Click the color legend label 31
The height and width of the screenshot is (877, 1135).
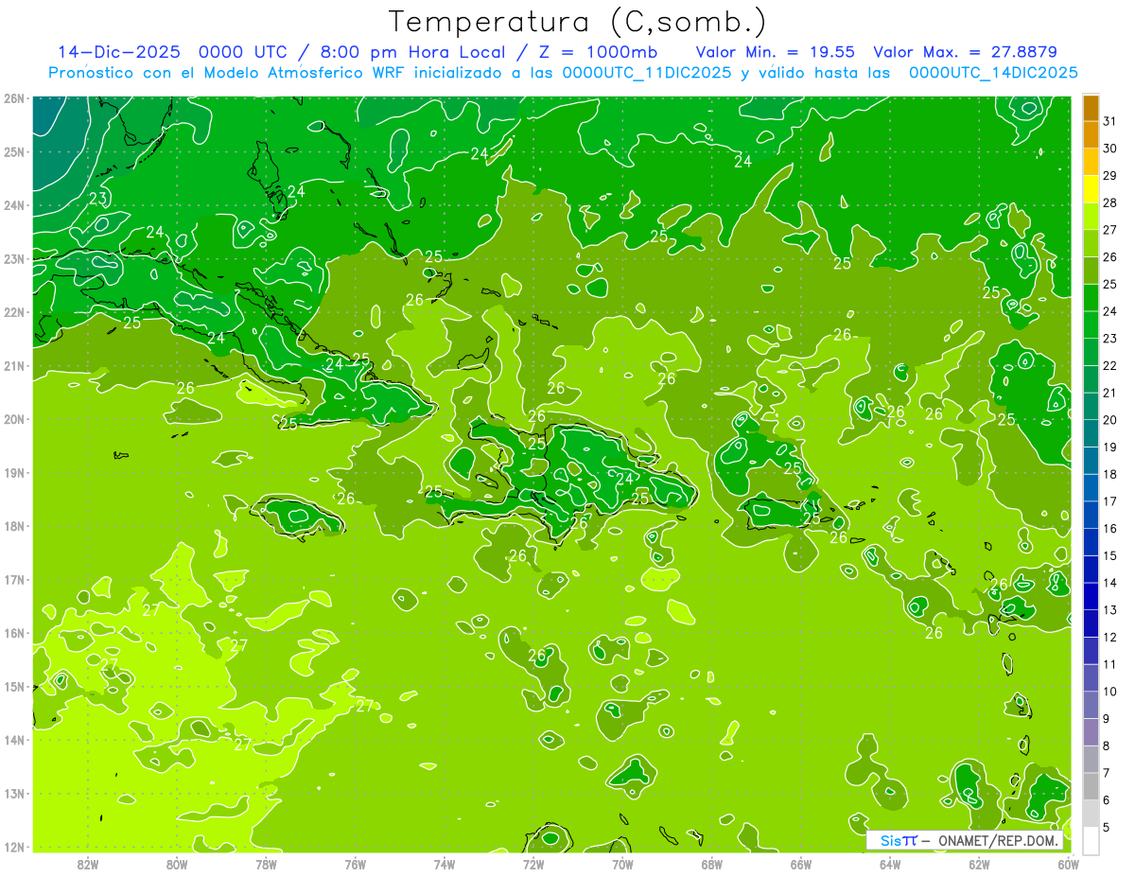pos(1110,121)
